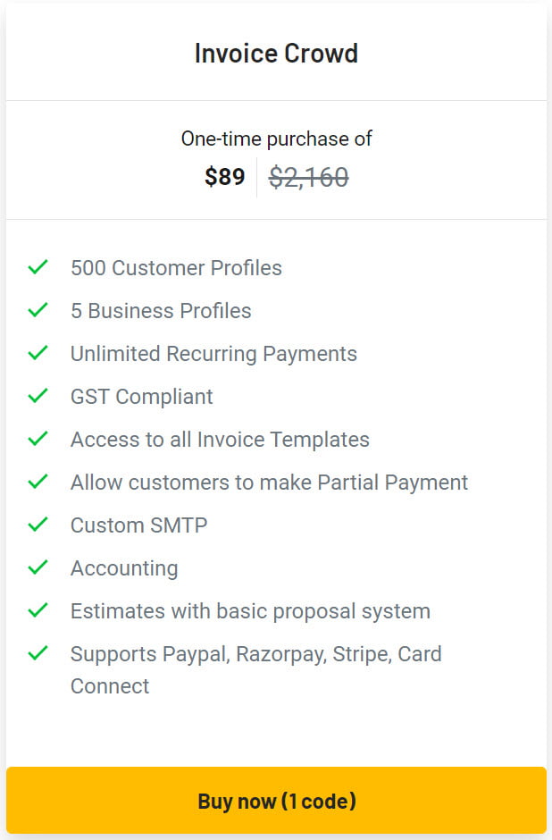The height and width of the screenshot is (840, 552).
Task: Click the $89 price text
Action: click(x=224, y=177)
